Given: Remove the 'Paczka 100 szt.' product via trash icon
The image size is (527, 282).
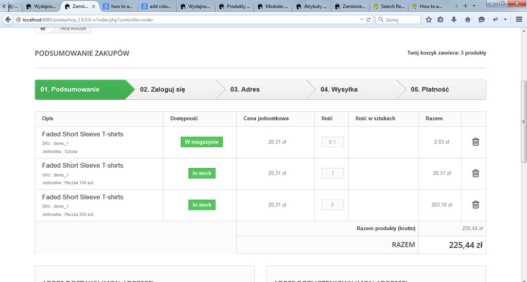Looking at the screenshot, I should [476, 173].
